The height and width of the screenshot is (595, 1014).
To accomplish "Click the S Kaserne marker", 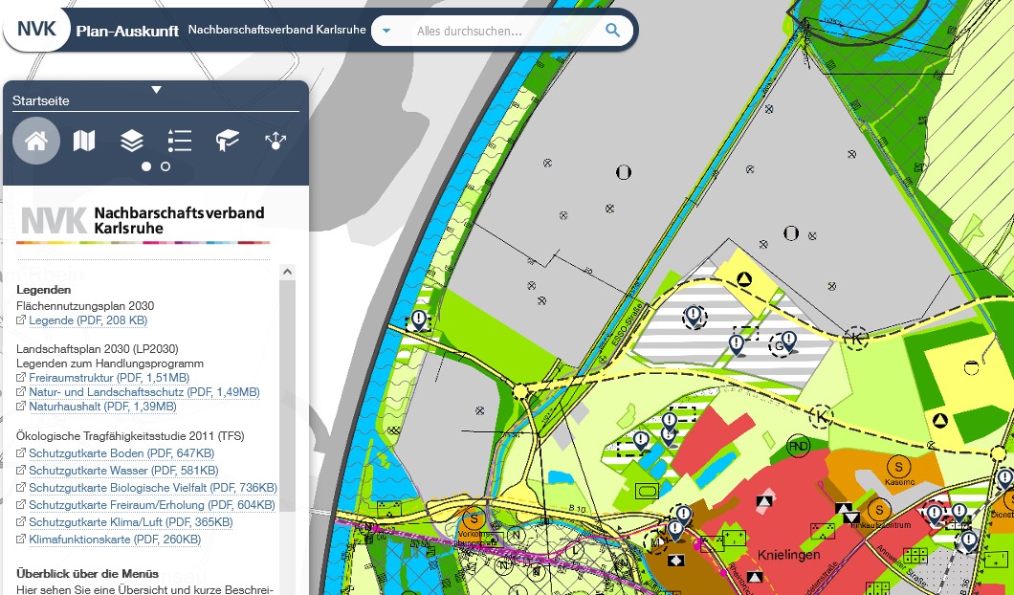I will tap(898, 466).
